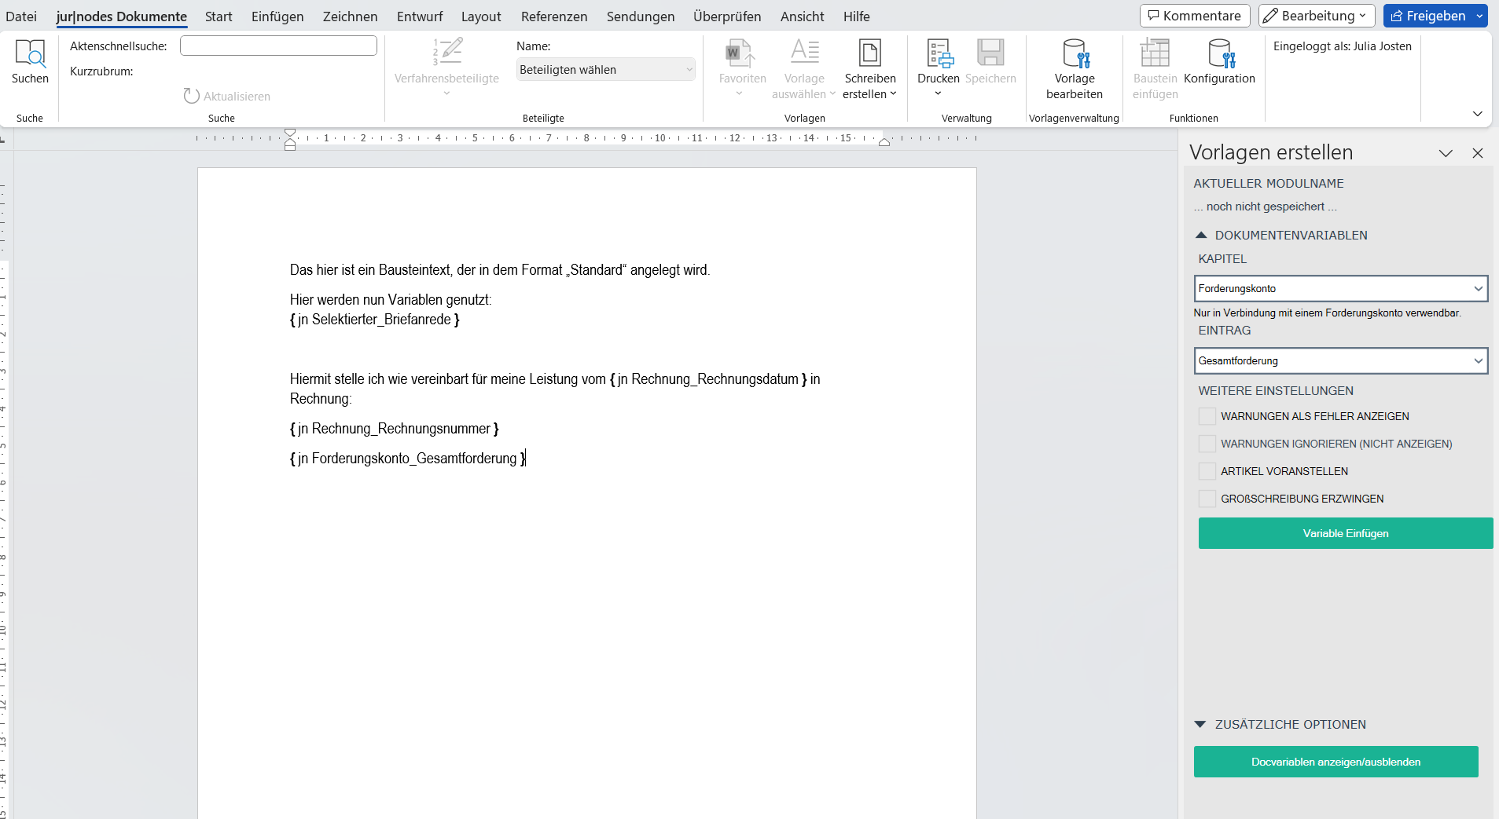Open the Schreiben erstellen icon
The width and height of the screenshot is (1499, 819).
click(869, 54)
